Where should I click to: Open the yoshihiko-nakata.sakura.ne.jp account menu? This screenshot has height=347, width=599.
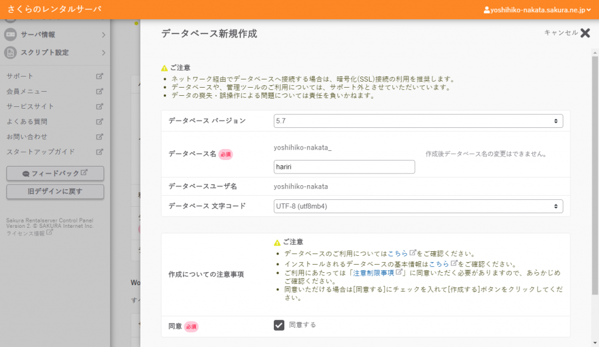point(537,11)
